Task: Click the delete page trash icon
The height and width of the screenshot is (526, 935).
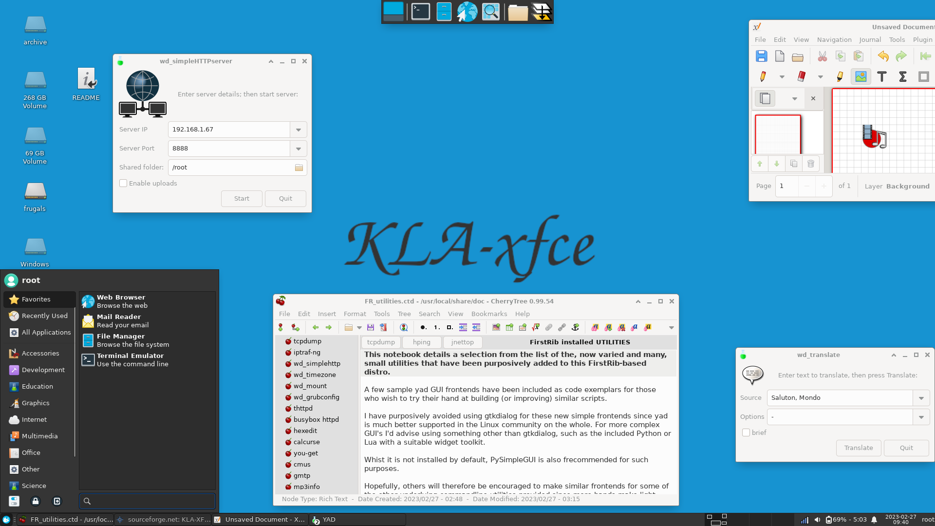Action: pos(810,164)
